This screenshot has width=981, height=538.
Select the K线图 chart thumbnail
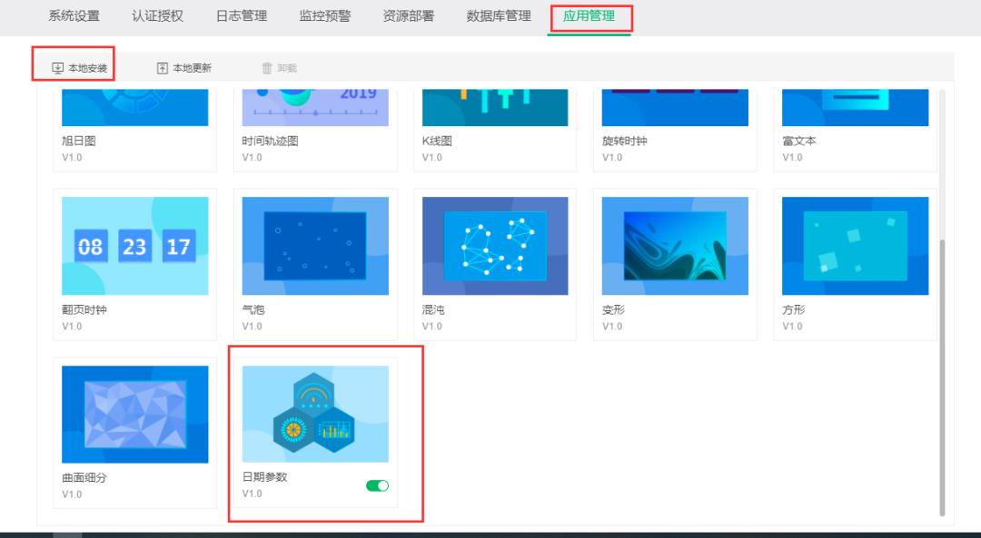(x=494, y=106)
